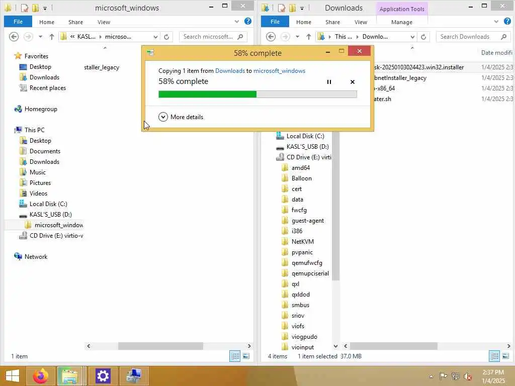Switch to large icons view in Downloads window

(x=505, y=356)
